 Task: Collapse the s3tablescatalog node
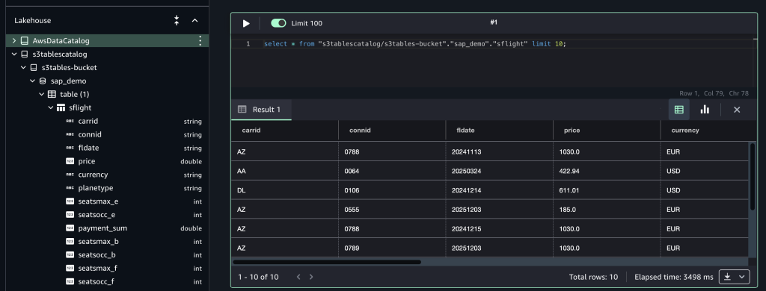[x=14, y=54]
